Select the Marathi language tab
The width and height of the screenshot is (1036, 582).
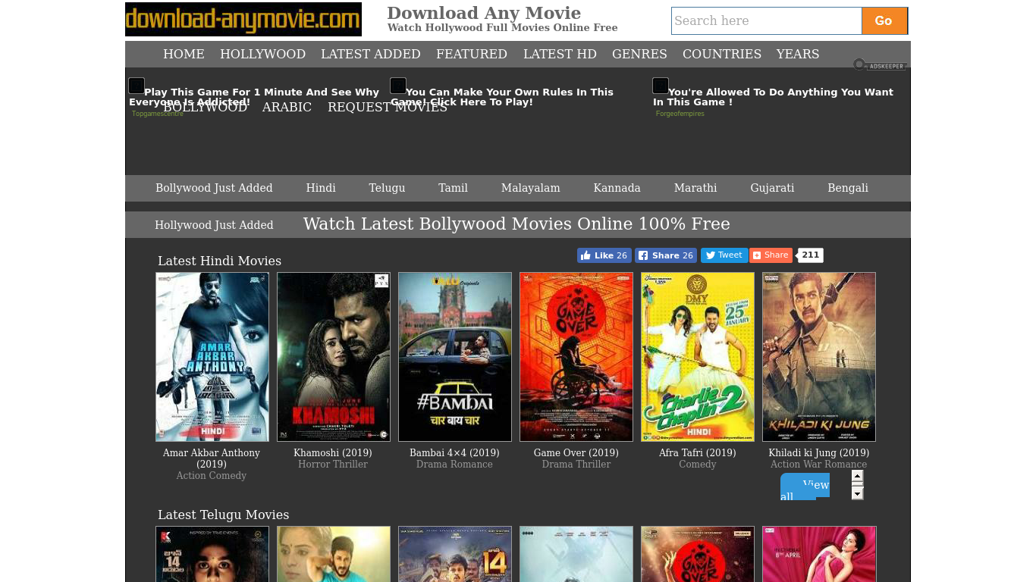click(x=695, y=188)
